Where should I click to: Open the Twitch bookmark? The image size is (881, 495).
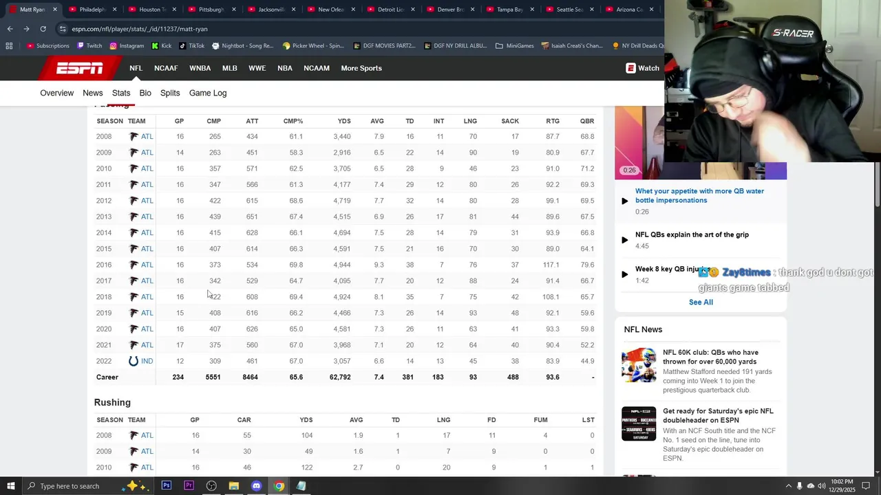(89, 46)
